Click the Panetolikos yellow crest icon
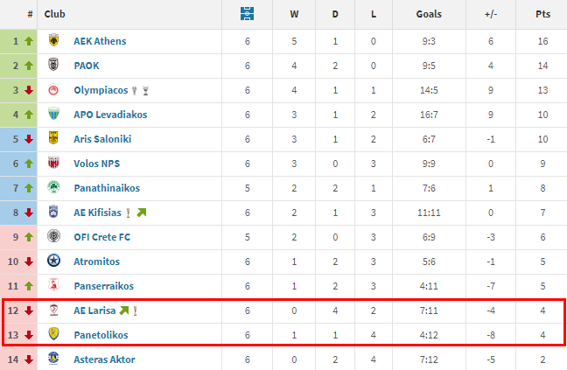Image resolution: width=567 pixels, height=370 pixels. (x=53, y=335)
